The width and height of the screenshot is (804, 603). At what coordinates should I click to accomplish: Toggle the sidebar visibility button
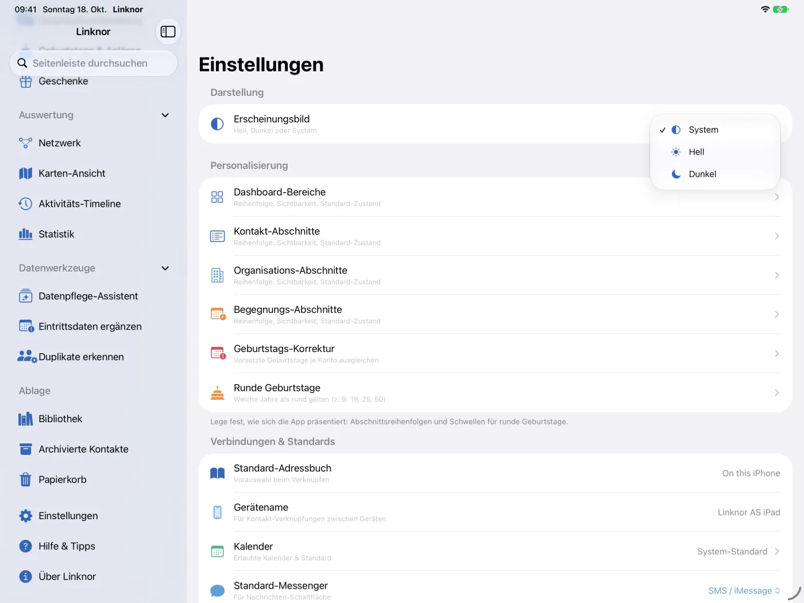click(168, 32)
